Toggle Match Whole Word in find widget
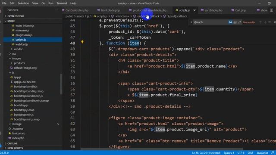Viewport: 276px width, 155px height. tap(235, 22)
